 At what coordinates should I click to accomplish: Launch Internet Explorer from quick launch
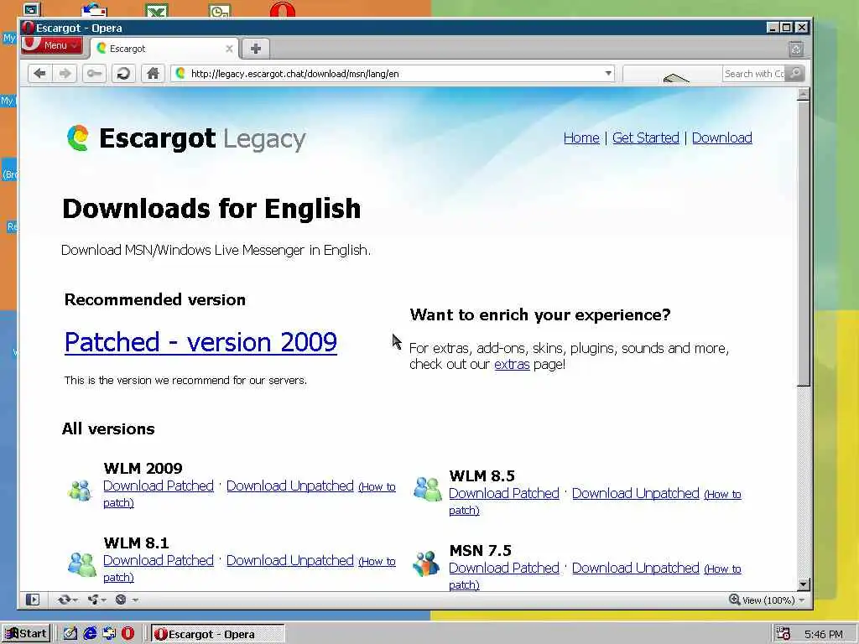(90, 634)
